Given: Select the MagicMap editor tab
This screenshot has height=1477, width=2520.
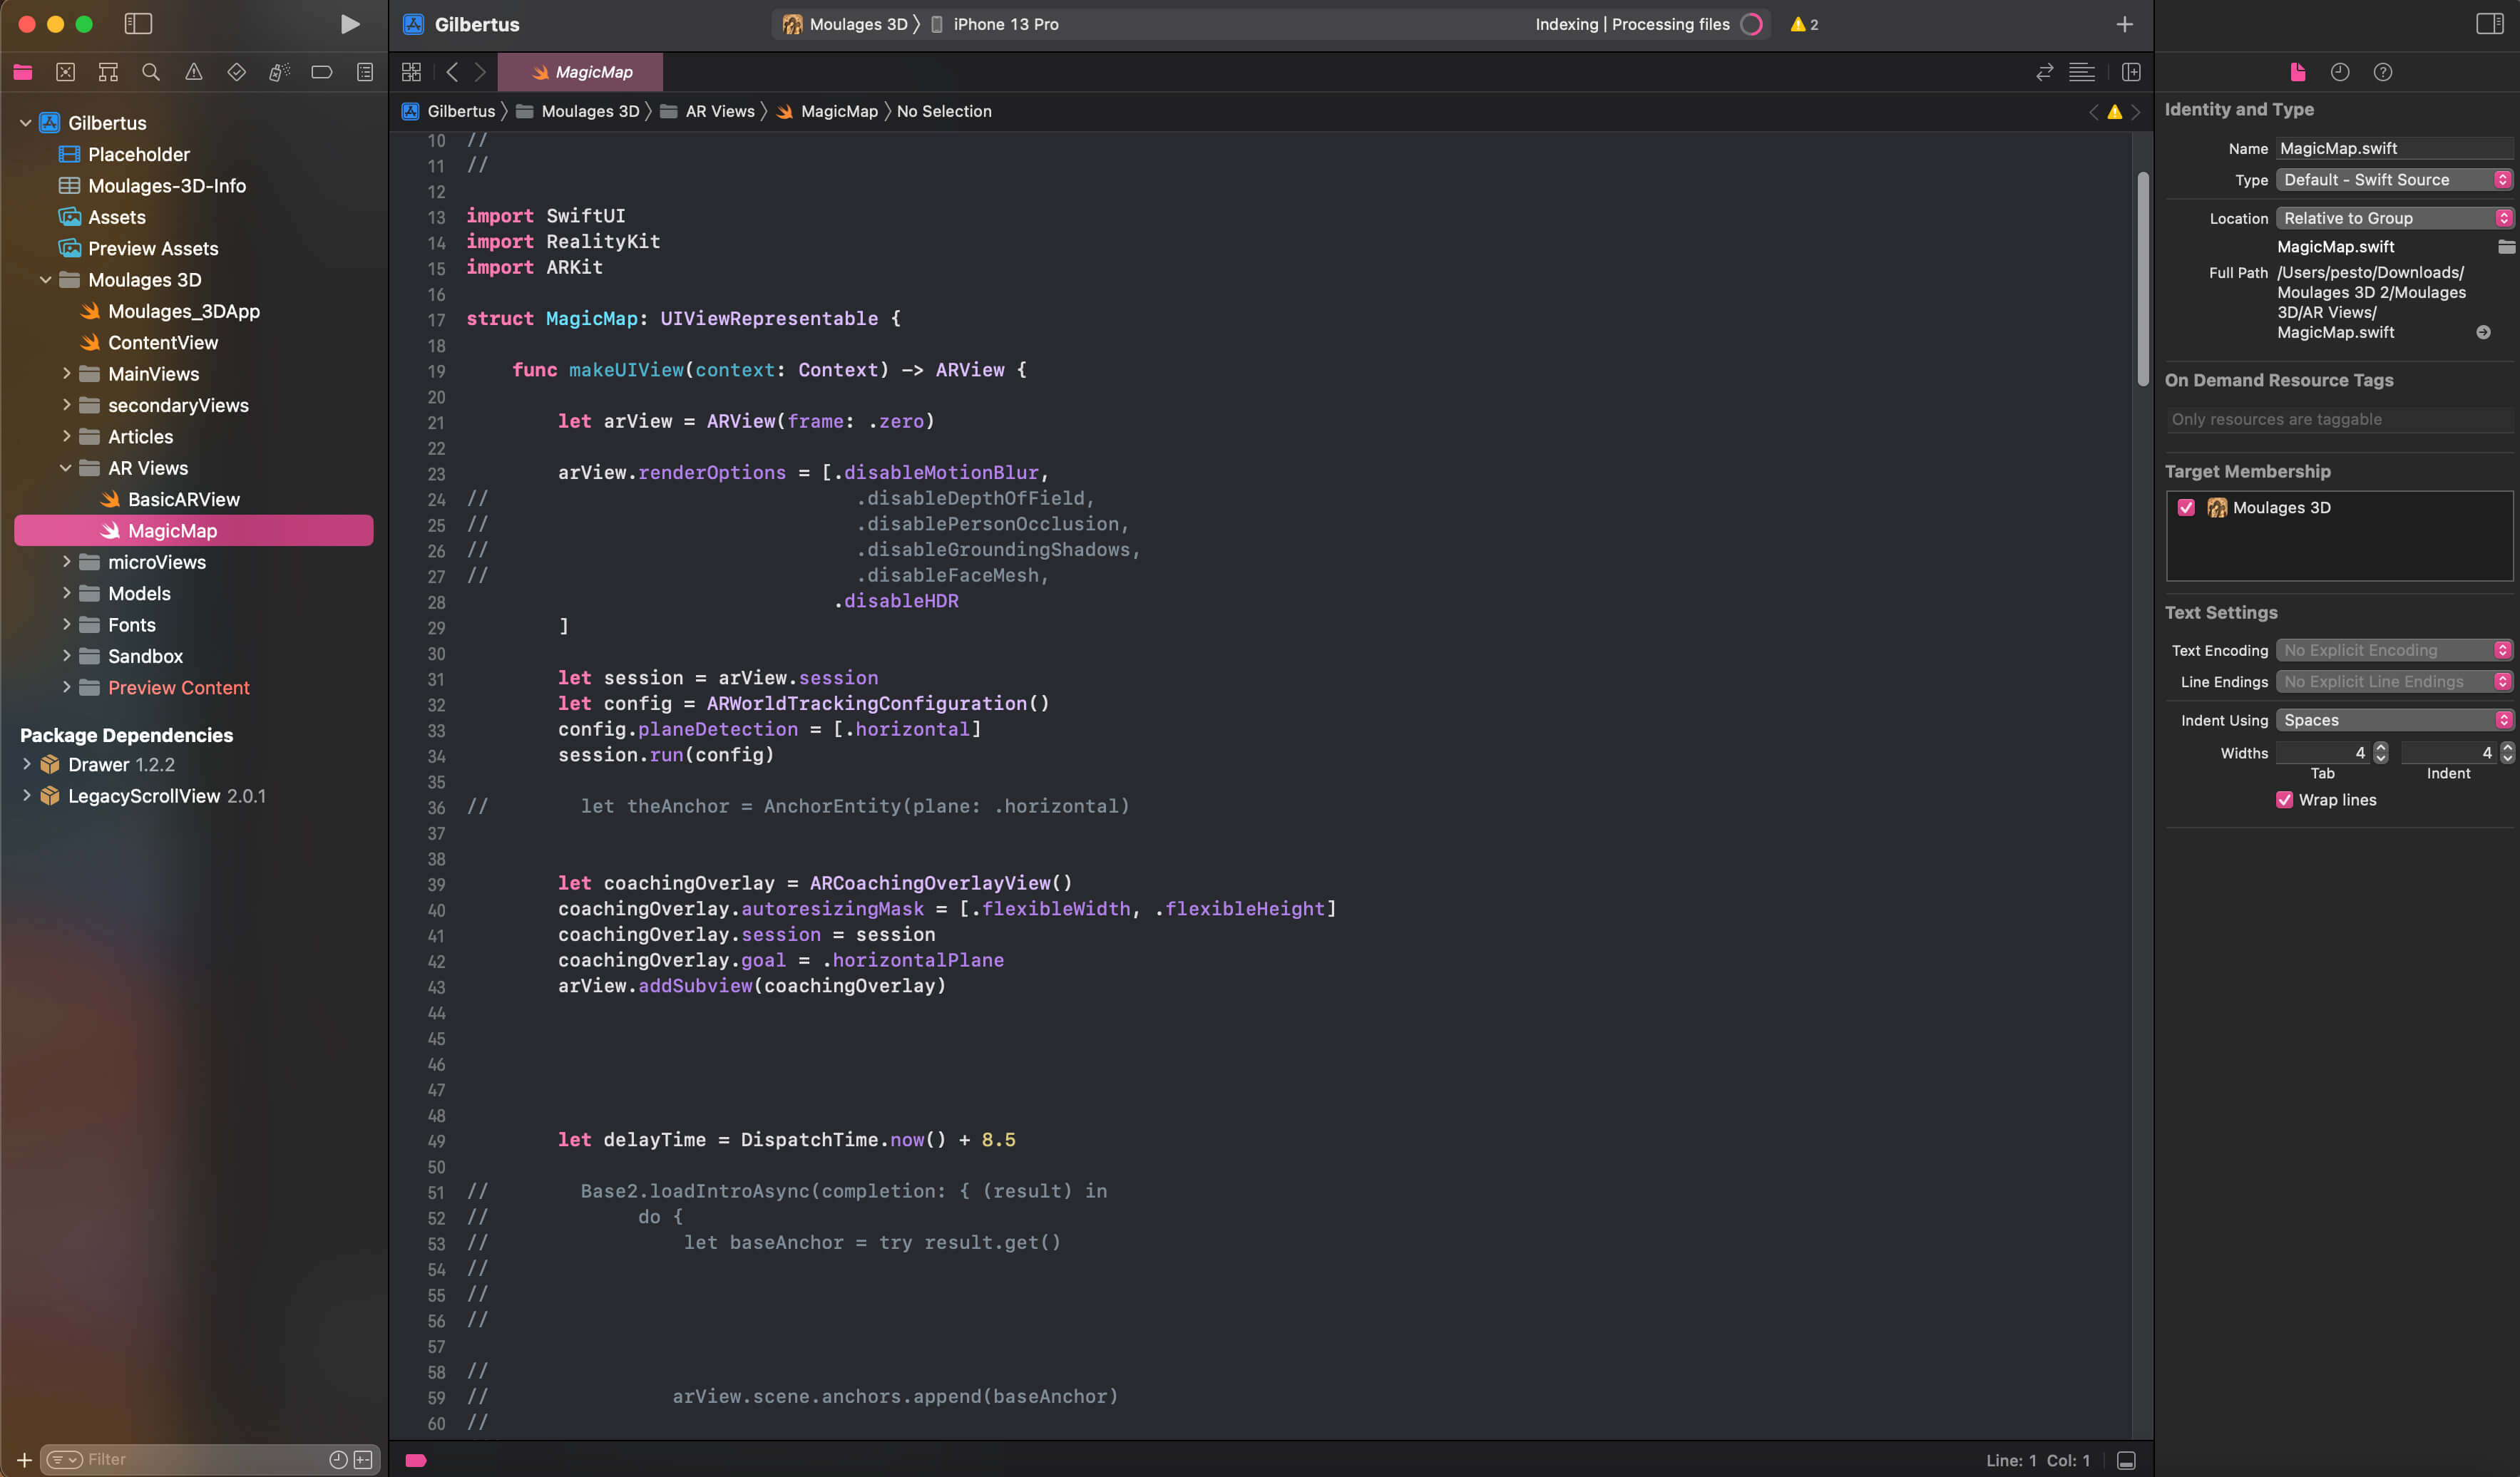Looking at the screenshot, I should (x=580, y=72).
